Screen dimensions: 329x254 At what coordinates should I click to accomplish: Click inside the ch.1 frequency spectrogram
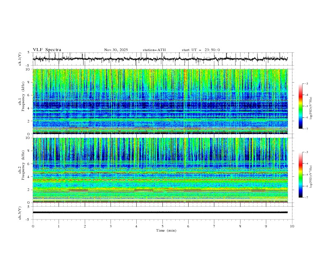pos(160,101)
